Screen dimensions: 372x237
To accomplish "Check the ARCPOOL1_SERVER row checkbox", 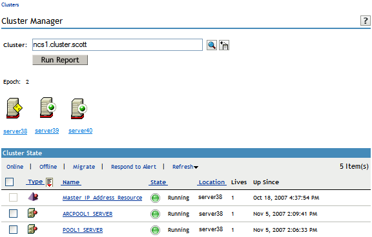I will click(13, 213).
